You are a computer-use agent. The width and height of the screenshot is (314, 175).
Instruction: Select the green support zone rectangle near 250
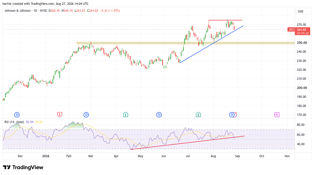pyautogui.click(x=186, y=43)
